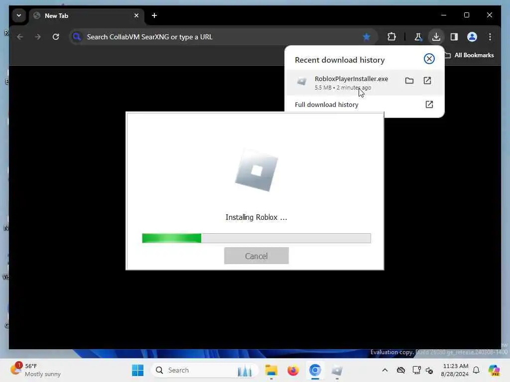Reload the current page
The image size is (510, 382).
pyautogui.click(x=56, y=37)
